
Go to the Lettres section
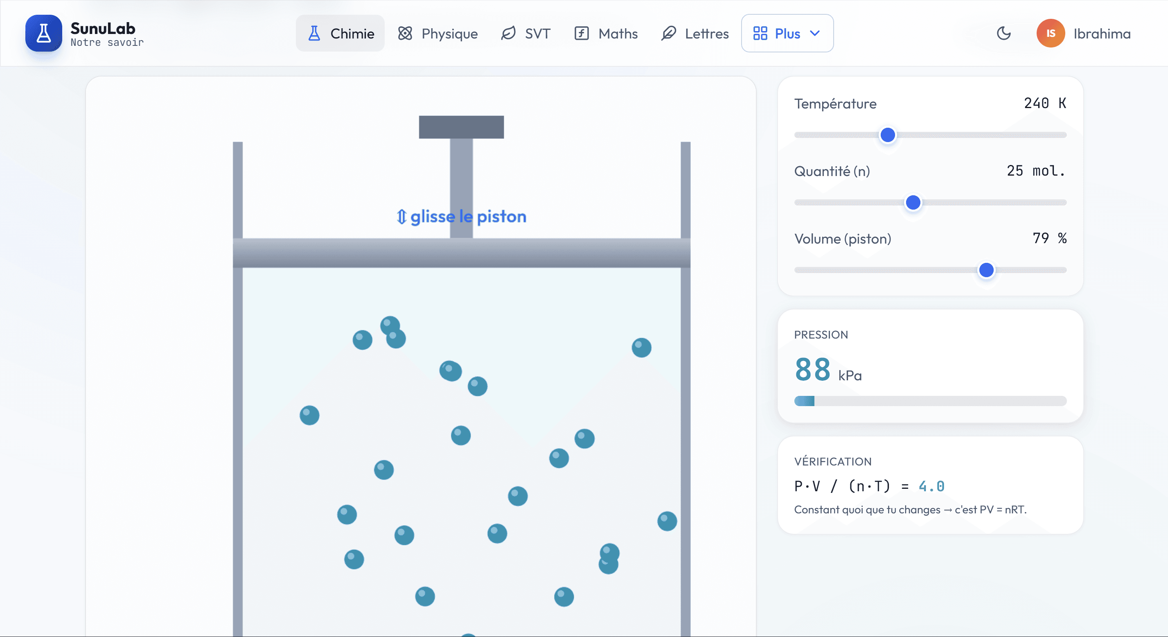tap(694, 33)
